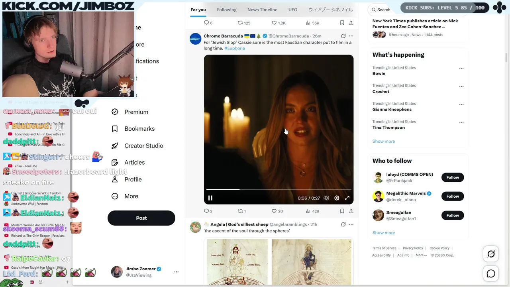Mute the video volume speaker icon

[x=326, y=198]
